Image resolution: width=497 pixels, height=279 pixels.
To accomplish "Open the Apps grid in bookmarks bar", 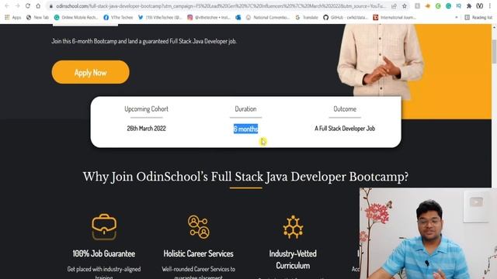I will (12, 17).
